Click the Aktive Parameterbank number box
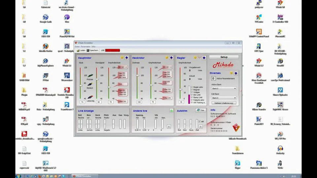317x178 pixels. pyautogui.click(x=213, y=78)
